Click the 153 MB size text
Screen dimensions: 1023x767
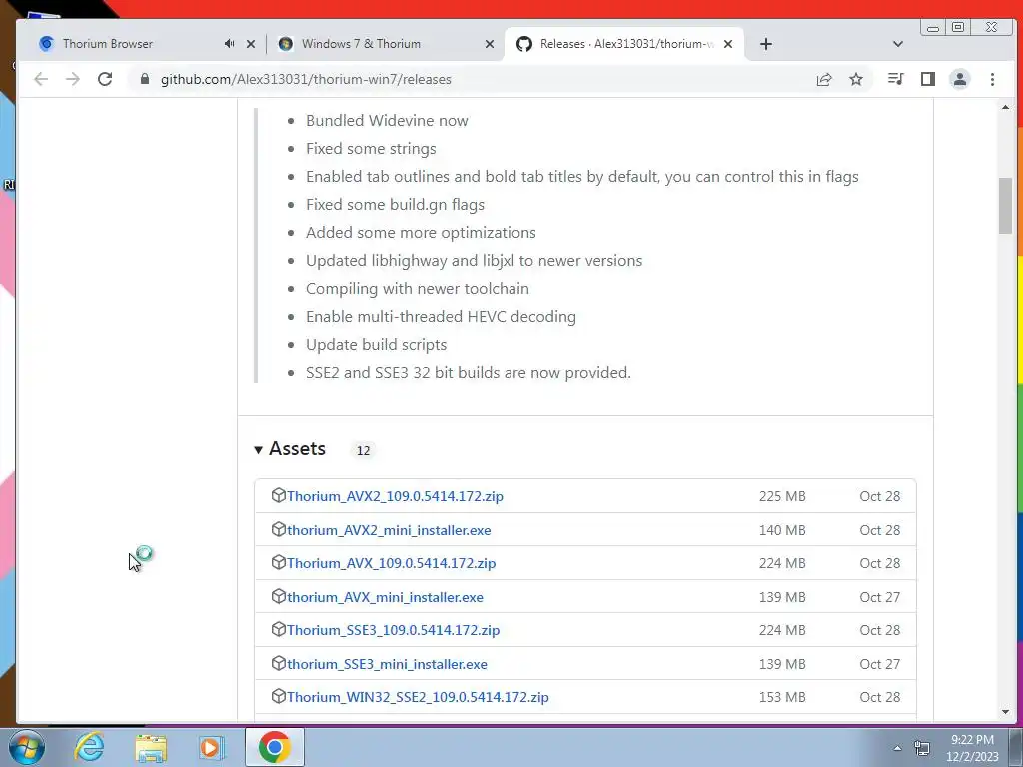coord(782,697)
